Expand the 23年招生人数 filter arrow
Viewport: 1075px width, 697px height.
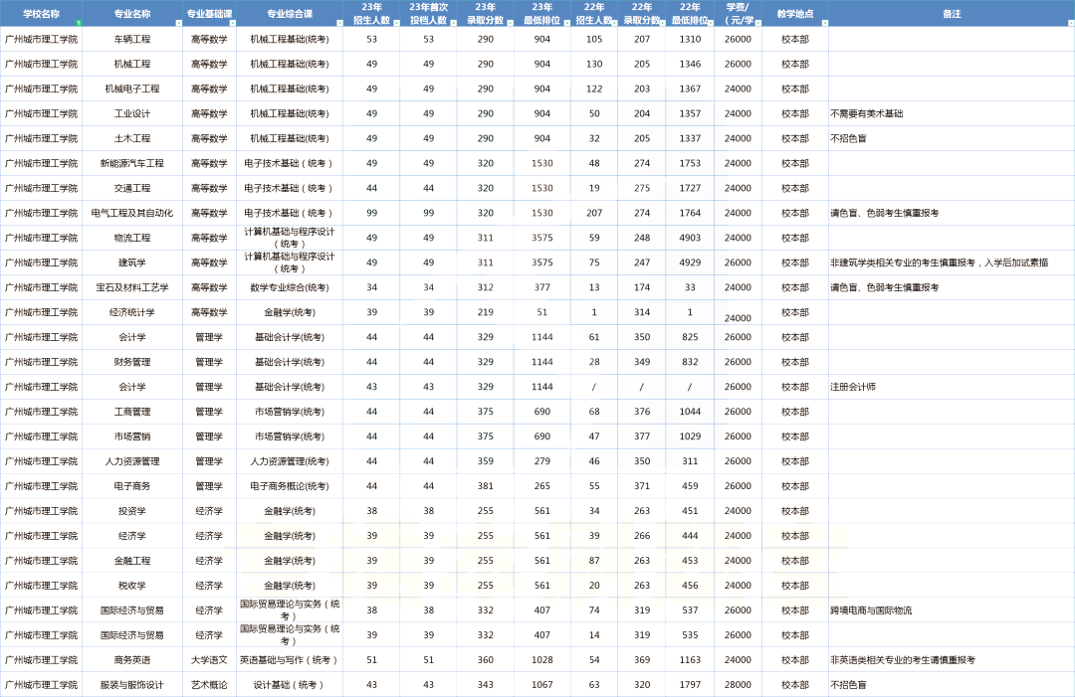[396, 23]
